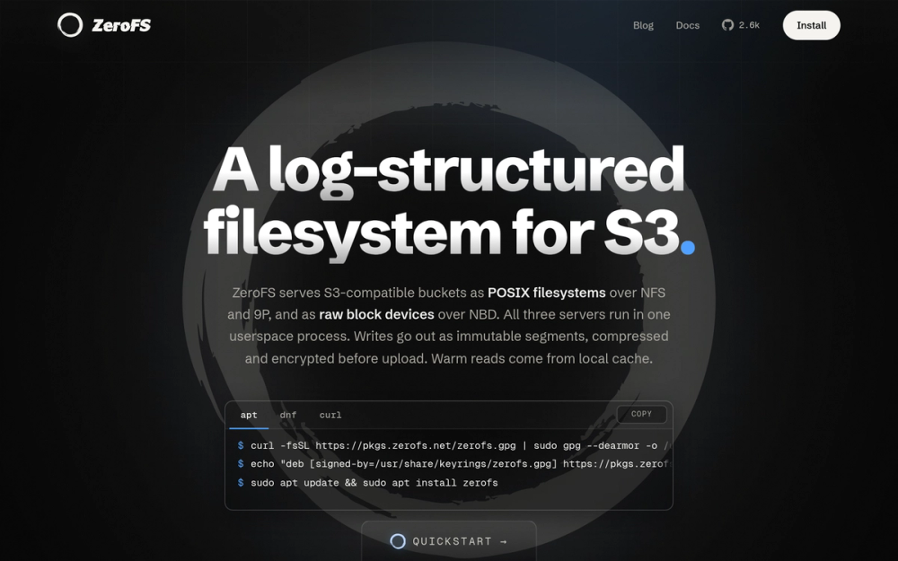Switch to the curl tab

point(330,415)
